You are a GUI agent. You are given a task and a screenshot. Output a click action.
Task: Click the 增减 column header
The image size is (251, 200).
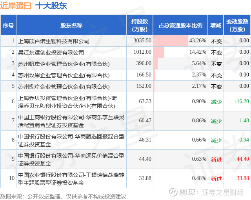216,25
